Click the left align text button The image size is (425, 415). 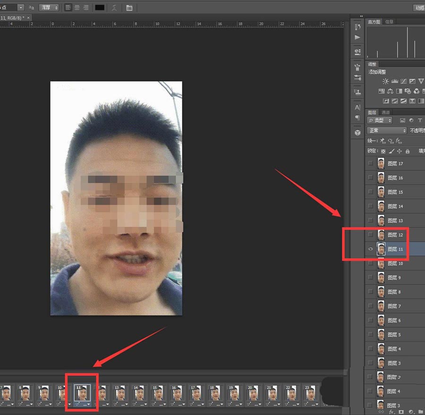[68, 8]
